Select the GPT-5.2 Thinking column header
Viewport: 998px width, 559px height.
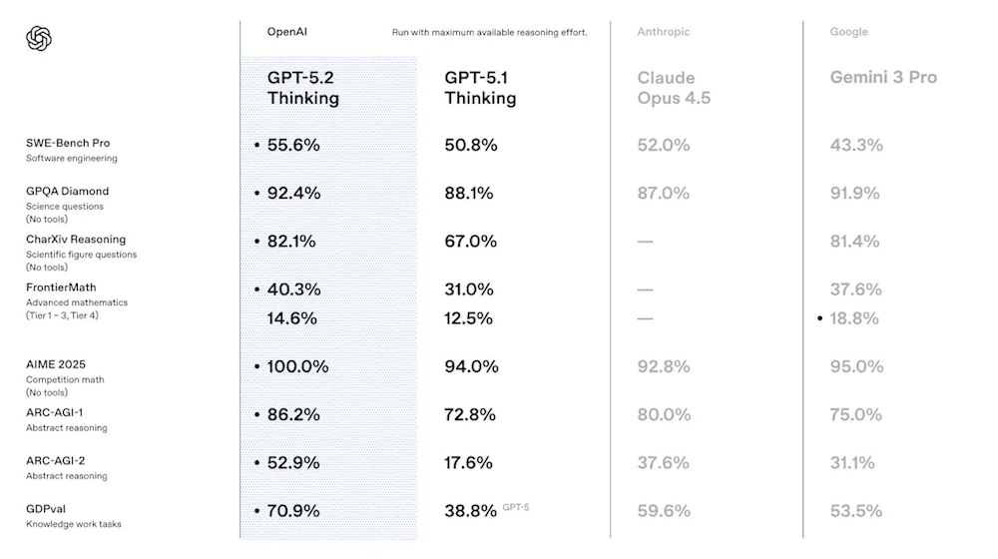click(303, 88)
